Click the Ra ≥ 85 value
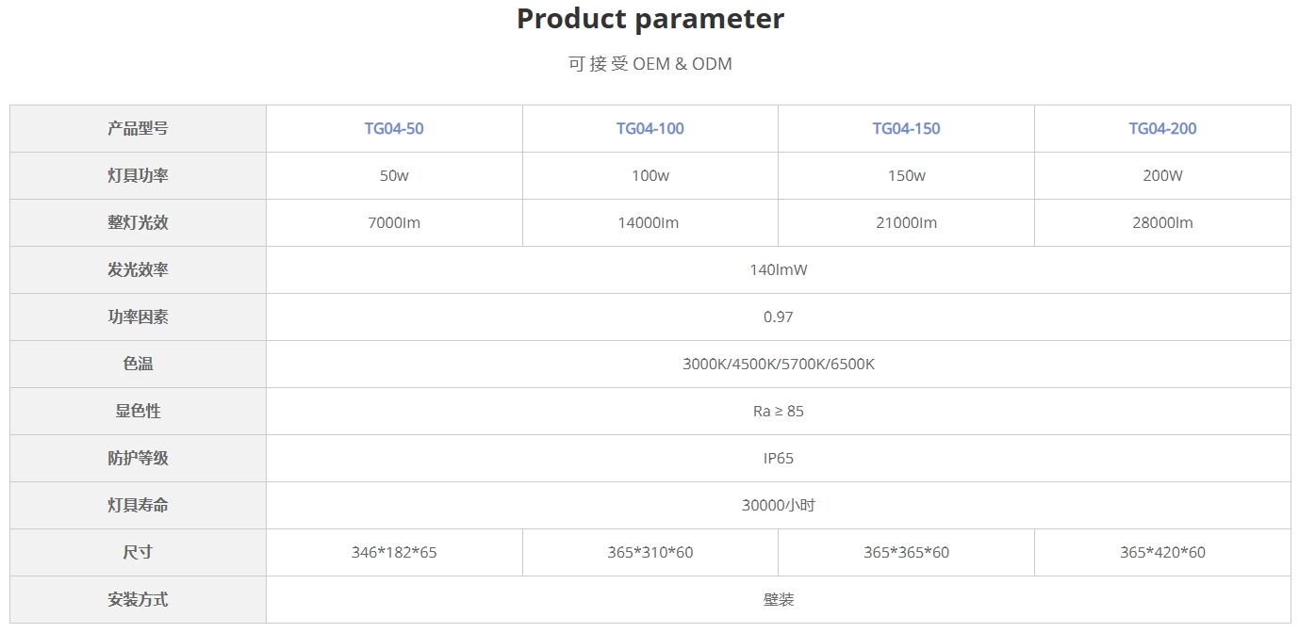This screenshot has width=1299, height=633. click(778, 412)
